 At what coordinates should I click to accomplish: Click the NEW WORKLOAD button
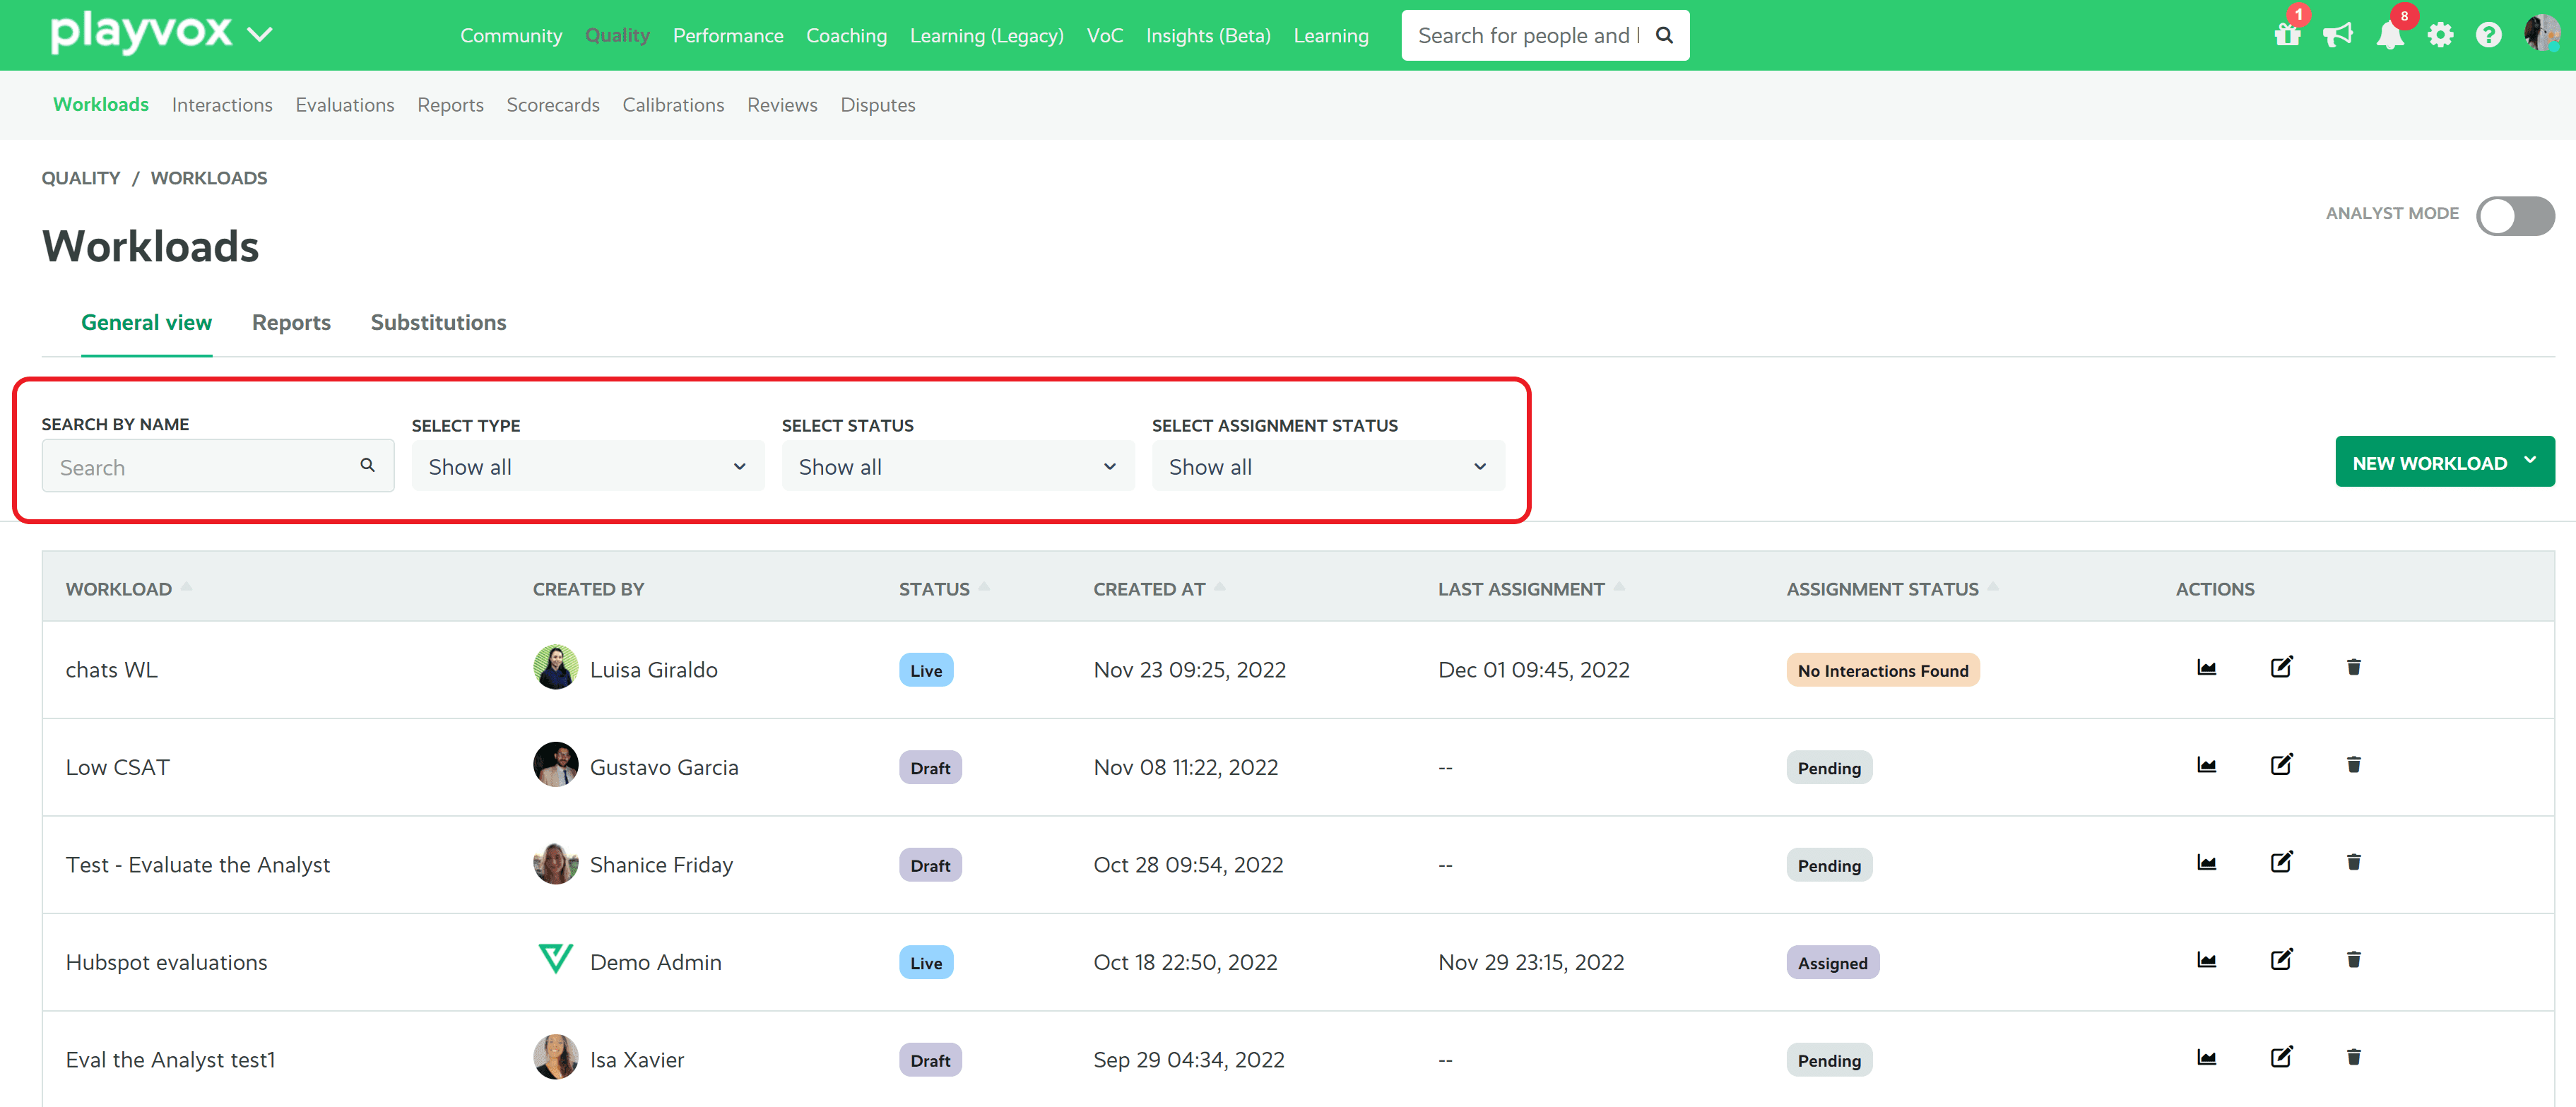pos(2440,461)
